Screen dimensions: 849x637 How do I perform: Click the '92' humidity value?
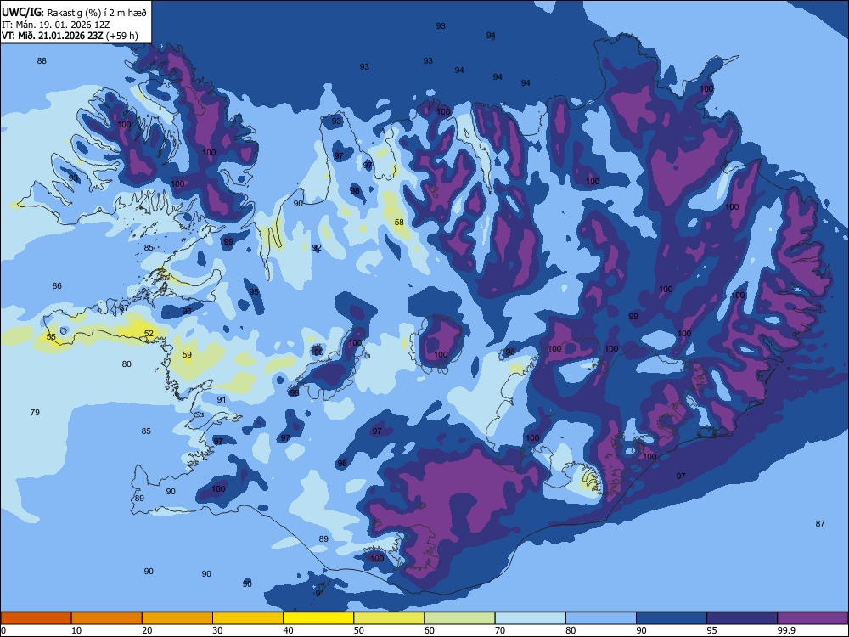coord(317,247)
